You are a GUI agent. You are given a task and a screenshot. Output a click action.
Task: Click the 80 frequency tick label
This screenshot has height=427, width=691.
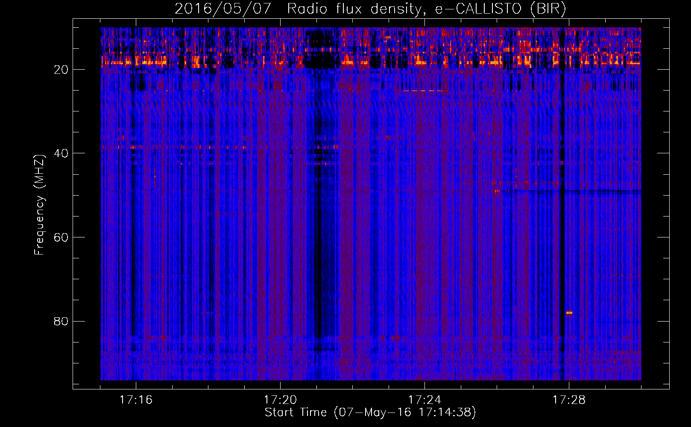[61, 321]
